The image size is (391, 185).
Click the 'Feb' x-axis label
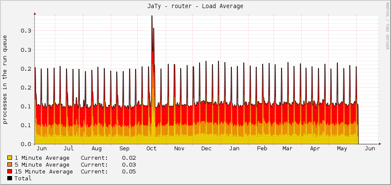pos(262,149)
